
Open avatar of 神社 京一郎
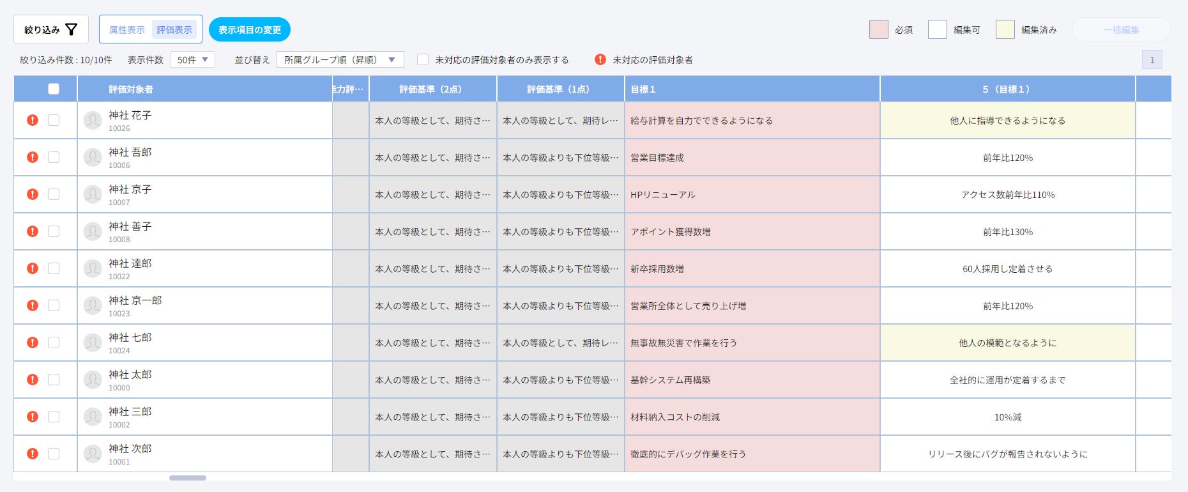[x=93, y=305]
